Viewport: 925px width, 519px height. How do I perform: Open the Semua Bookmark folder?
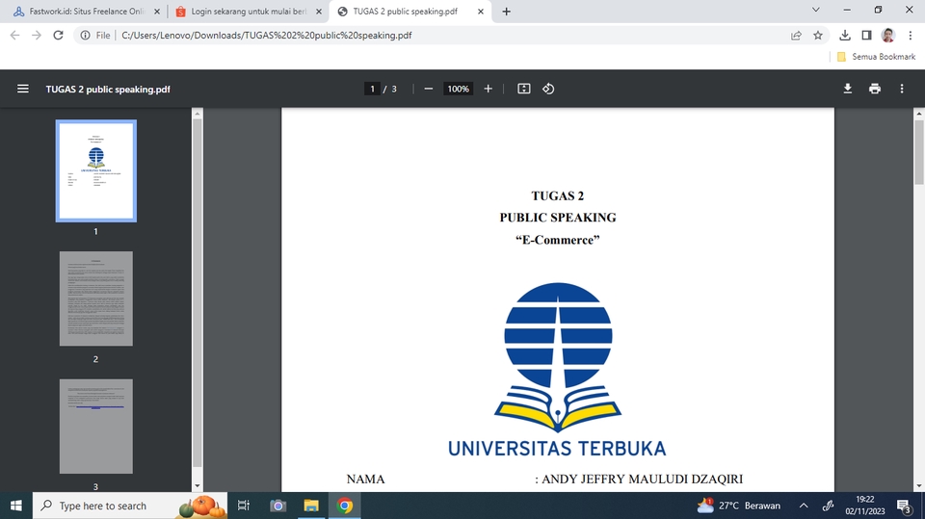click(877, 57)
